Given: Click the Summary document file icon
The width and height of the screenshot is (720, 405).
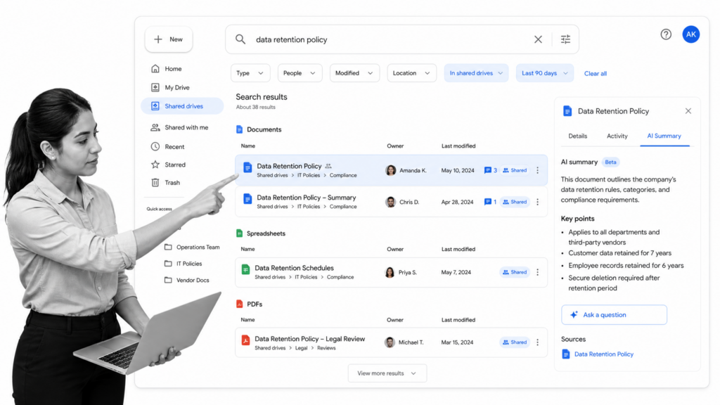Looking at the screenshot, I should (247, 199).
